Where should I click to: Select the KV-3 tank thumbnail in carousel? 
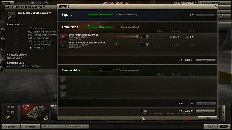click(35, 113)
